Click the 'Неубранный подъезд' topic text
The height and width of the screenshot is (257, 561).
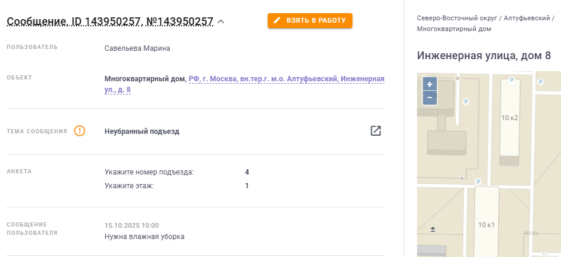click(142, 131)
